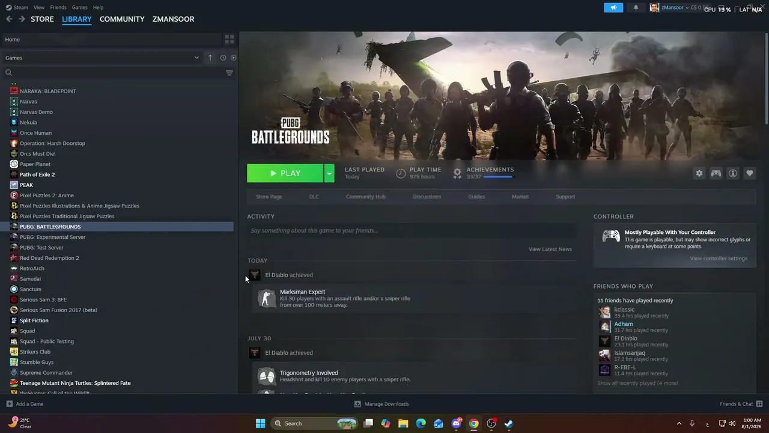The width and height of the screenshot is (769, 433).
Task: Open Windows Start menu
Action: [260, 423]
